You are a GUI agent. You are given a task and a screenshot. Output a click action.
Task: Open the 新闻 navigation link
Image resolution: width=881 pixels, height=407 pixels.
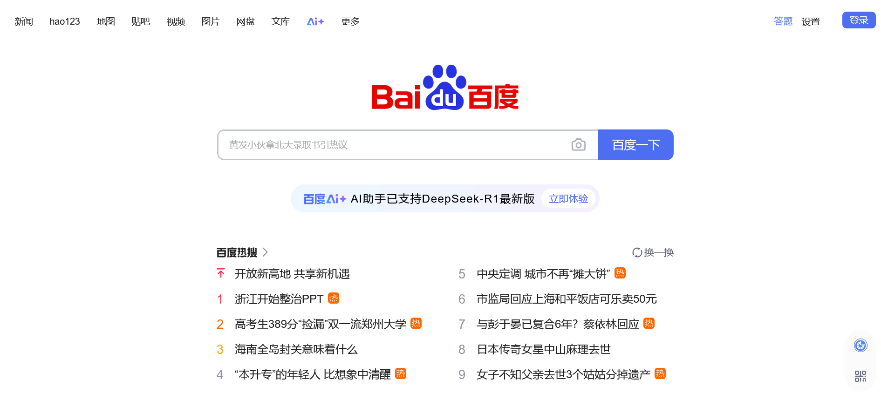click(24, 21)
